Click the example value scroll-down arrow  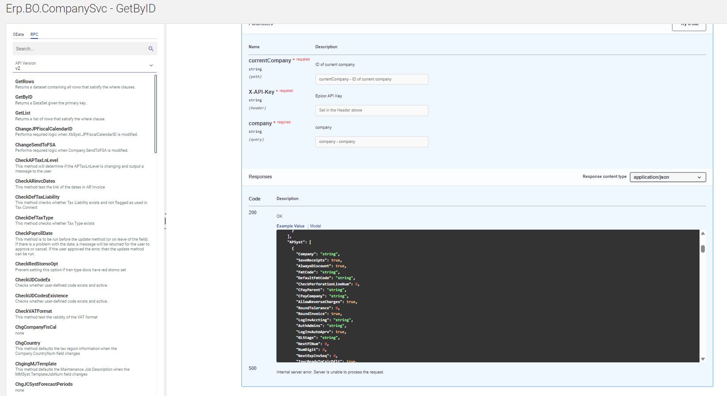[x=703, y=359]
